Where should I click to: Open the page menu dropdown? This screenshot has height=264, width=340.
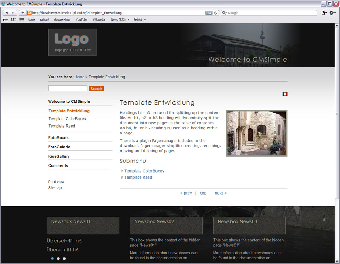pos(324,13)
